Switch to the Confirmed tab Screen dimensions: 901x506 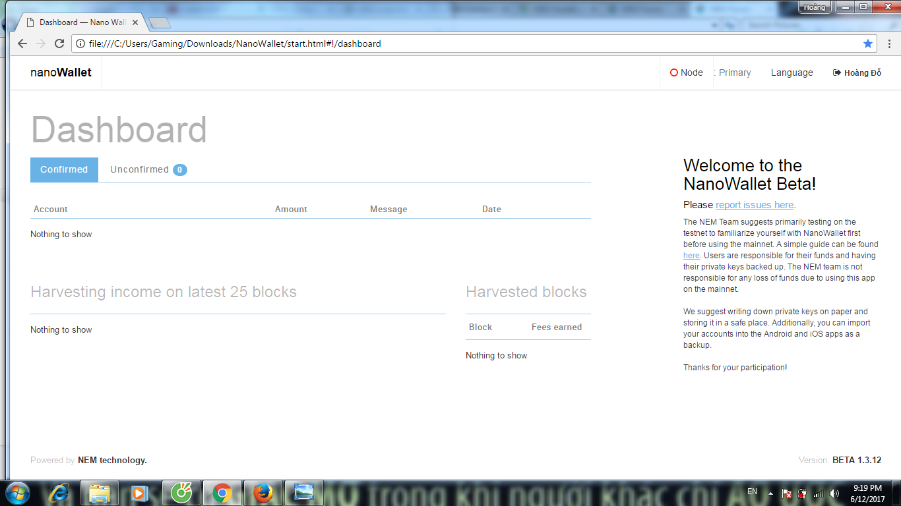pyautogui.click(x=64, y=169)
